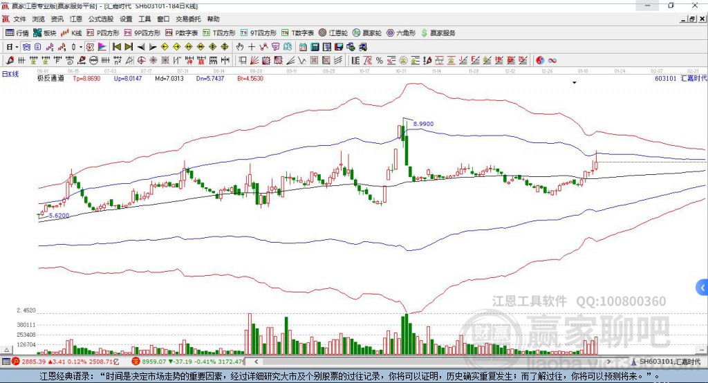
Task: Select the red fan lines tool
Action: pos(254,61)
